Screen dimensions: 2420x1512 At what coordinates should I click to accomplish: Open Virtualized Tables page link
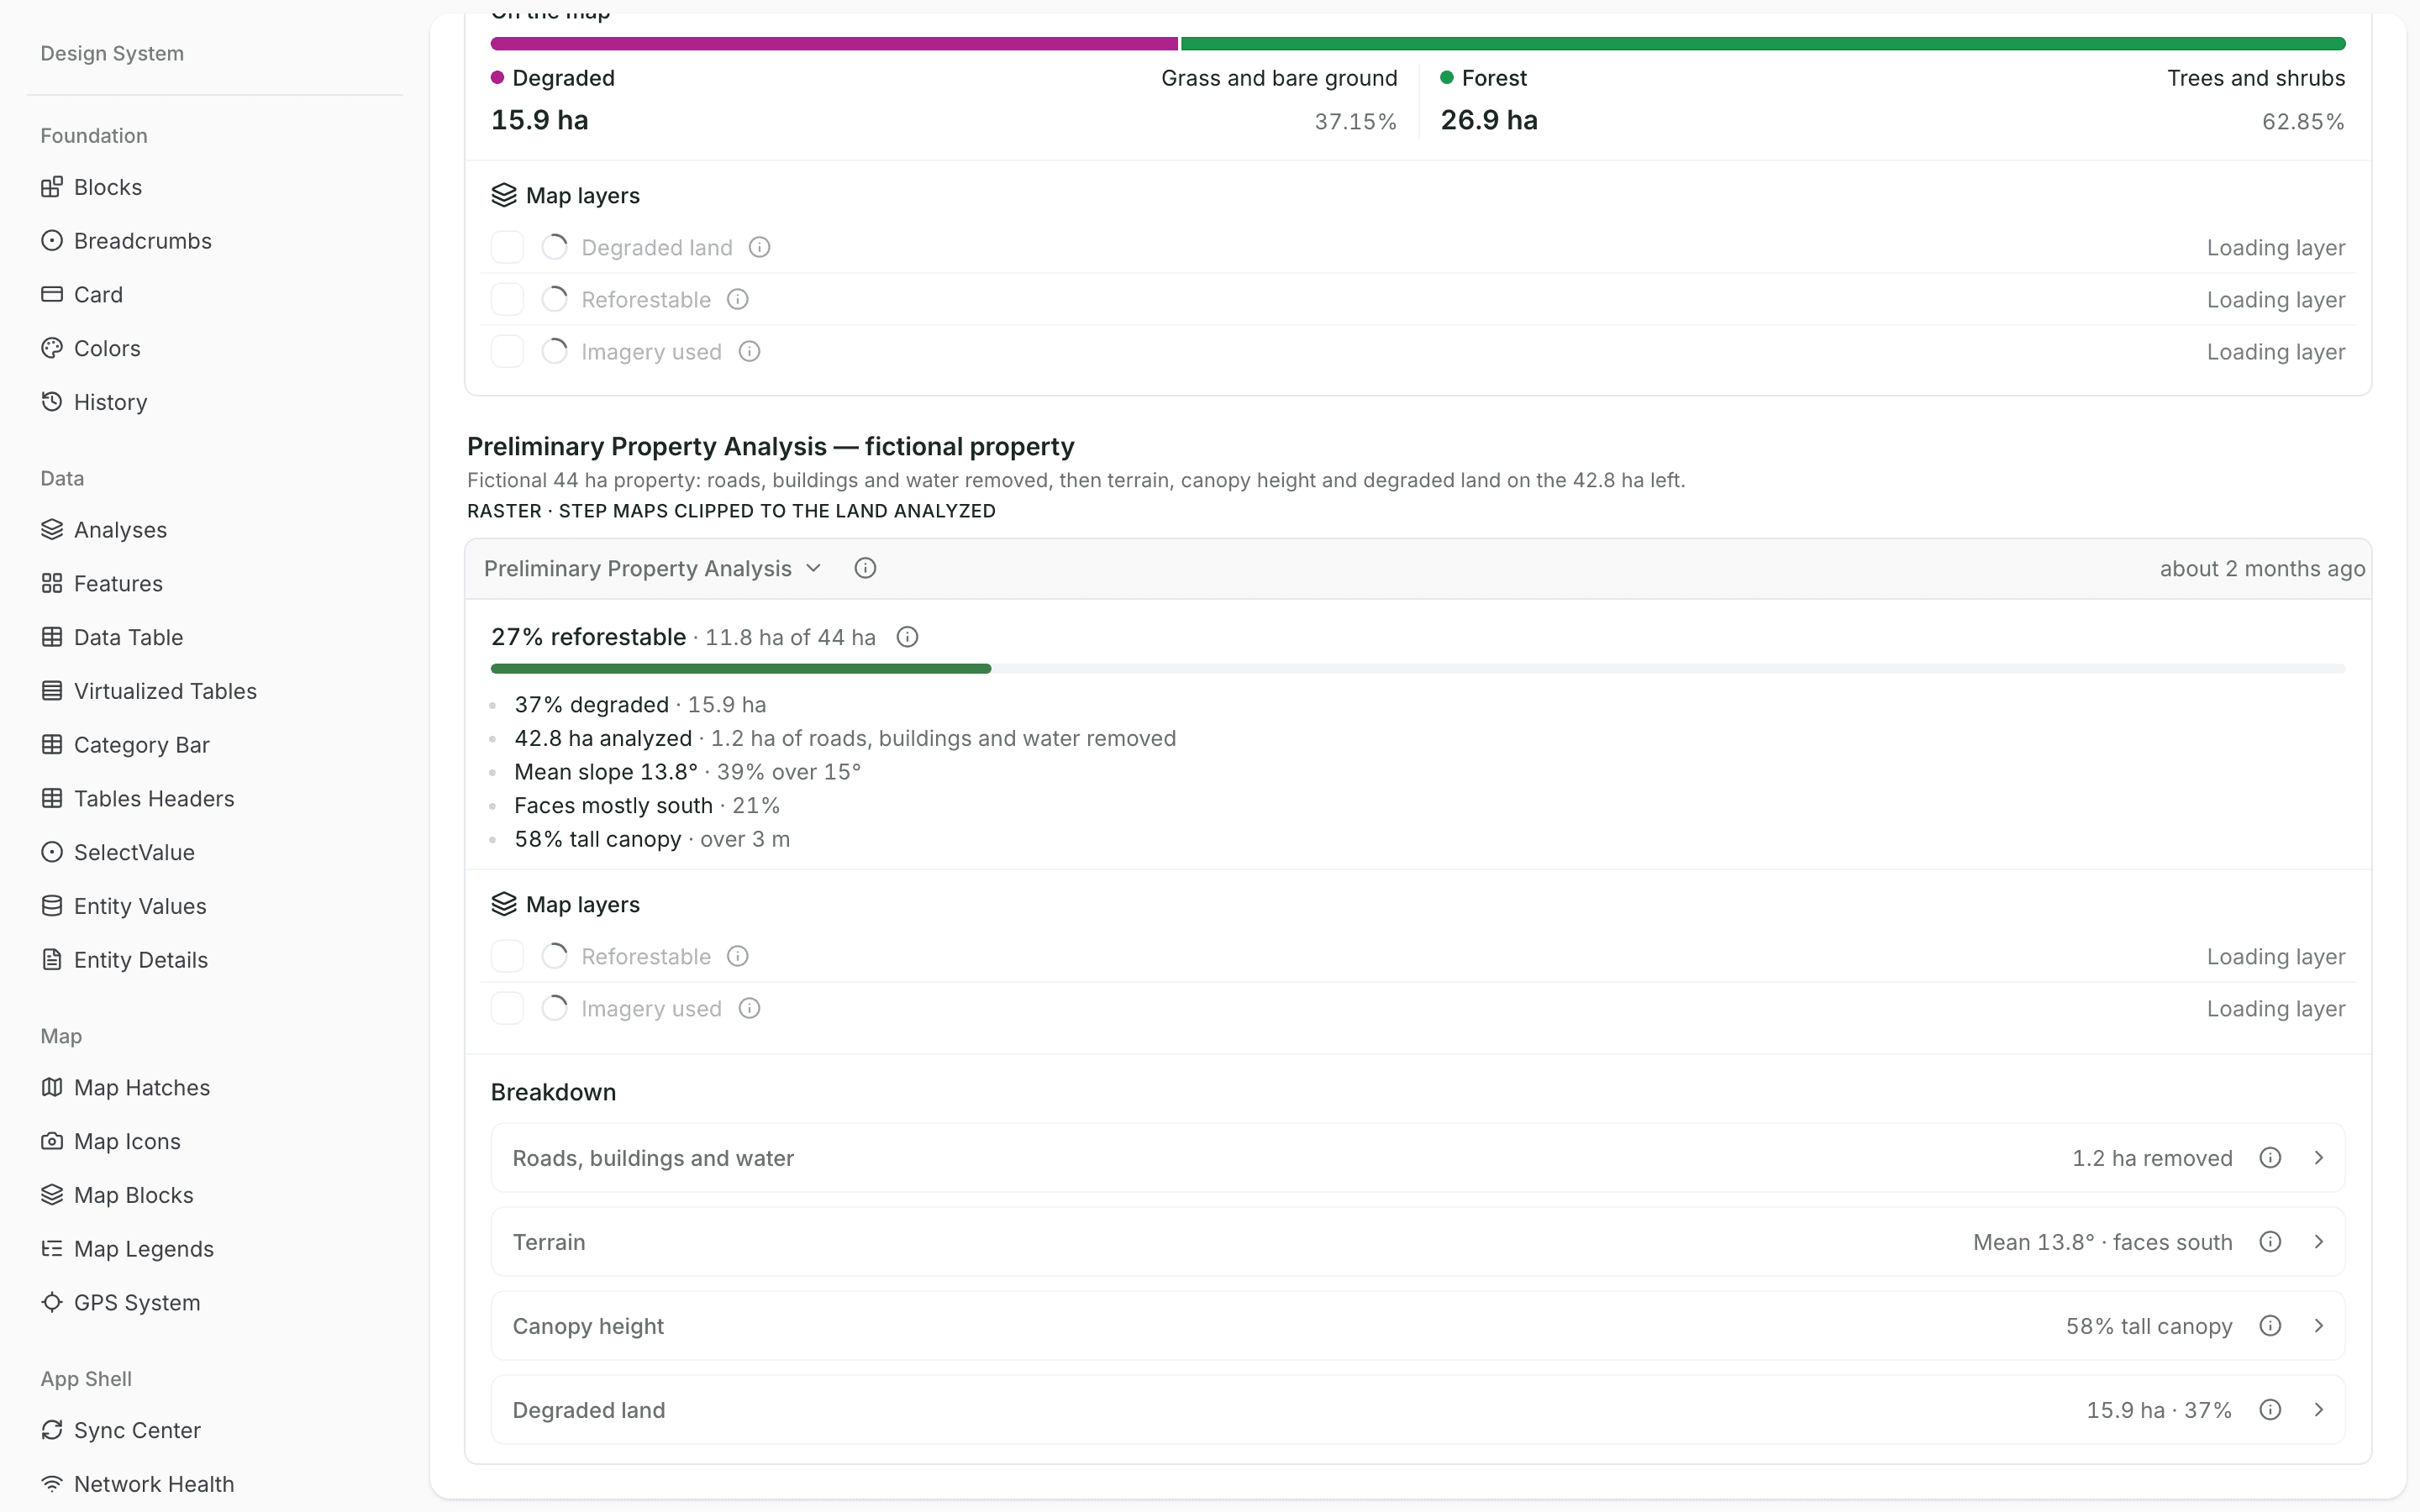pyautogui.click(x=165, y=691)
